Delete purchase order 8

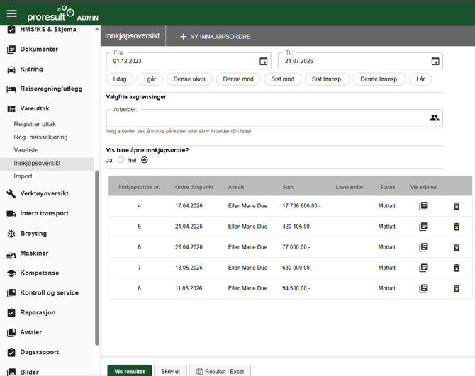457,288
